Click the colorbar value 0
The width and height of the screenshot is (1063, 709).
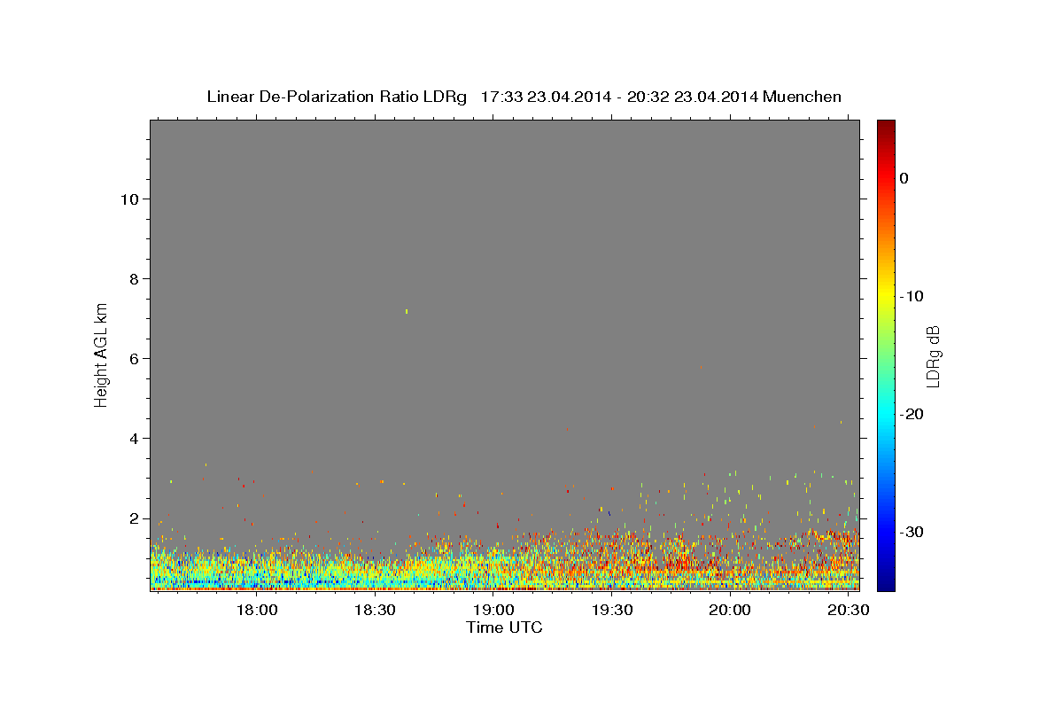(x=904, y=178)
